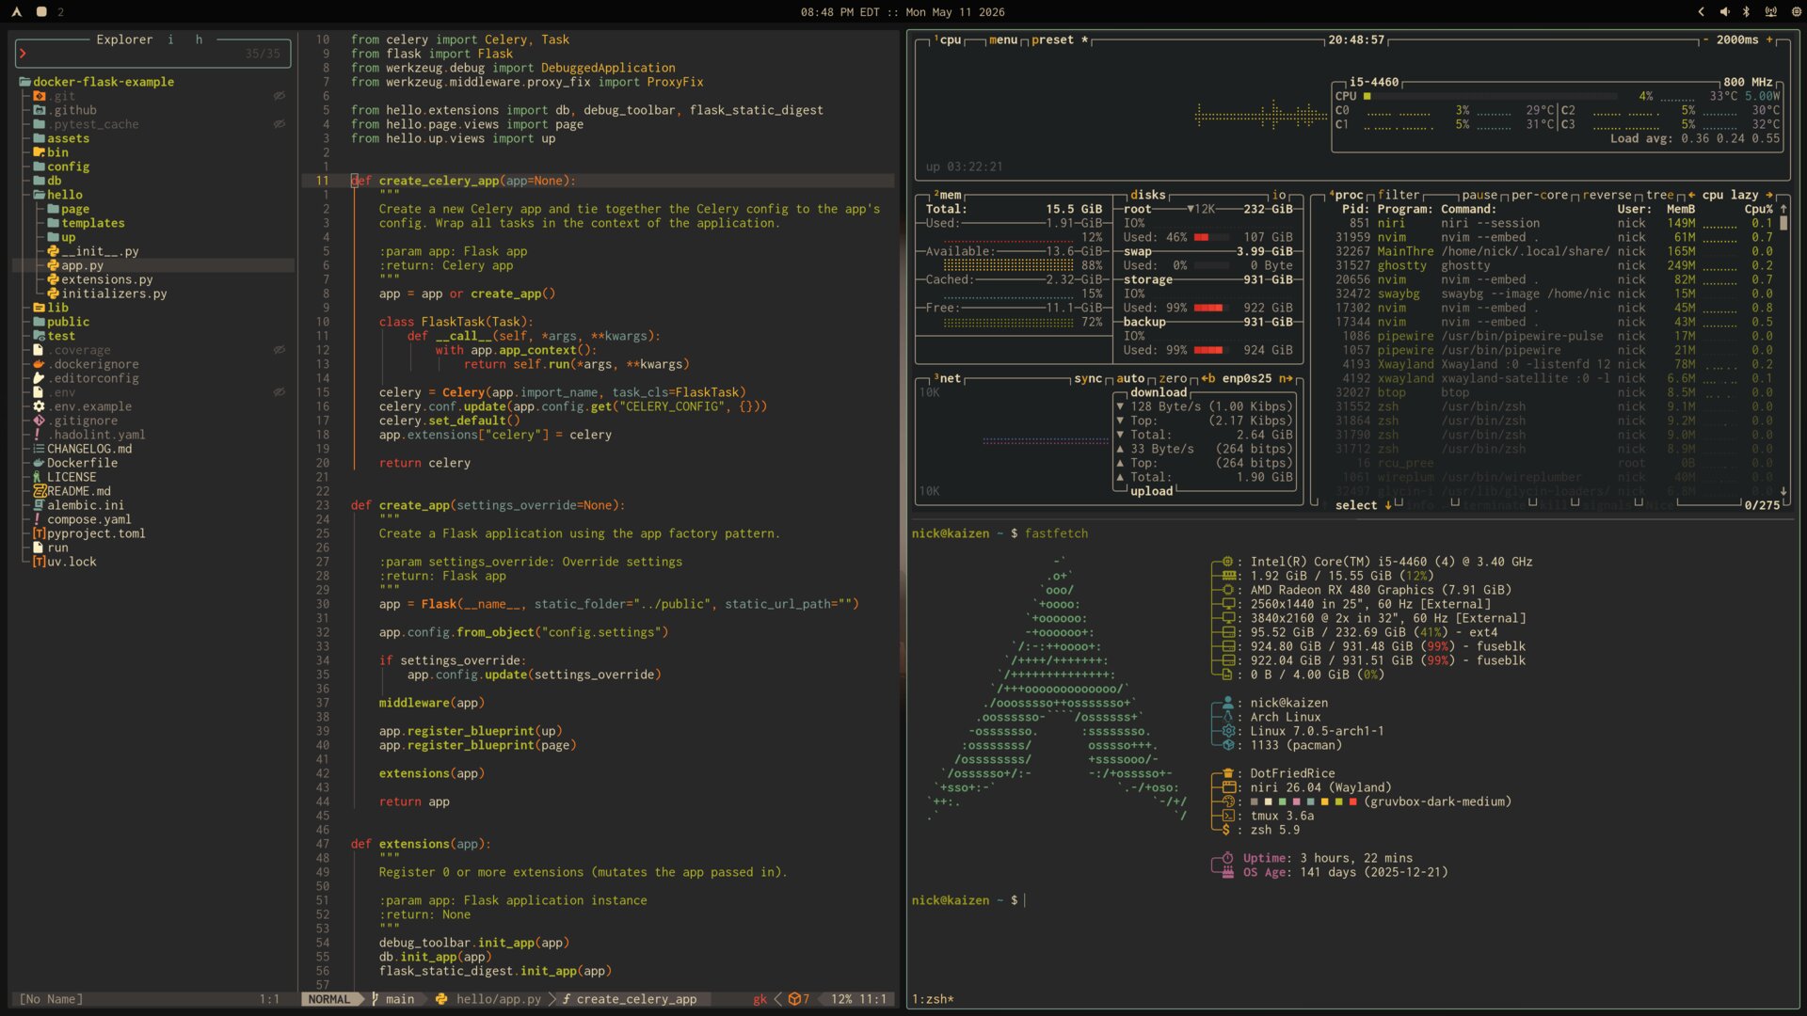This screenshot has width=1807, height=1016.
Task: Click the config icon beside alembic.ini
Action: click(39, 505)
